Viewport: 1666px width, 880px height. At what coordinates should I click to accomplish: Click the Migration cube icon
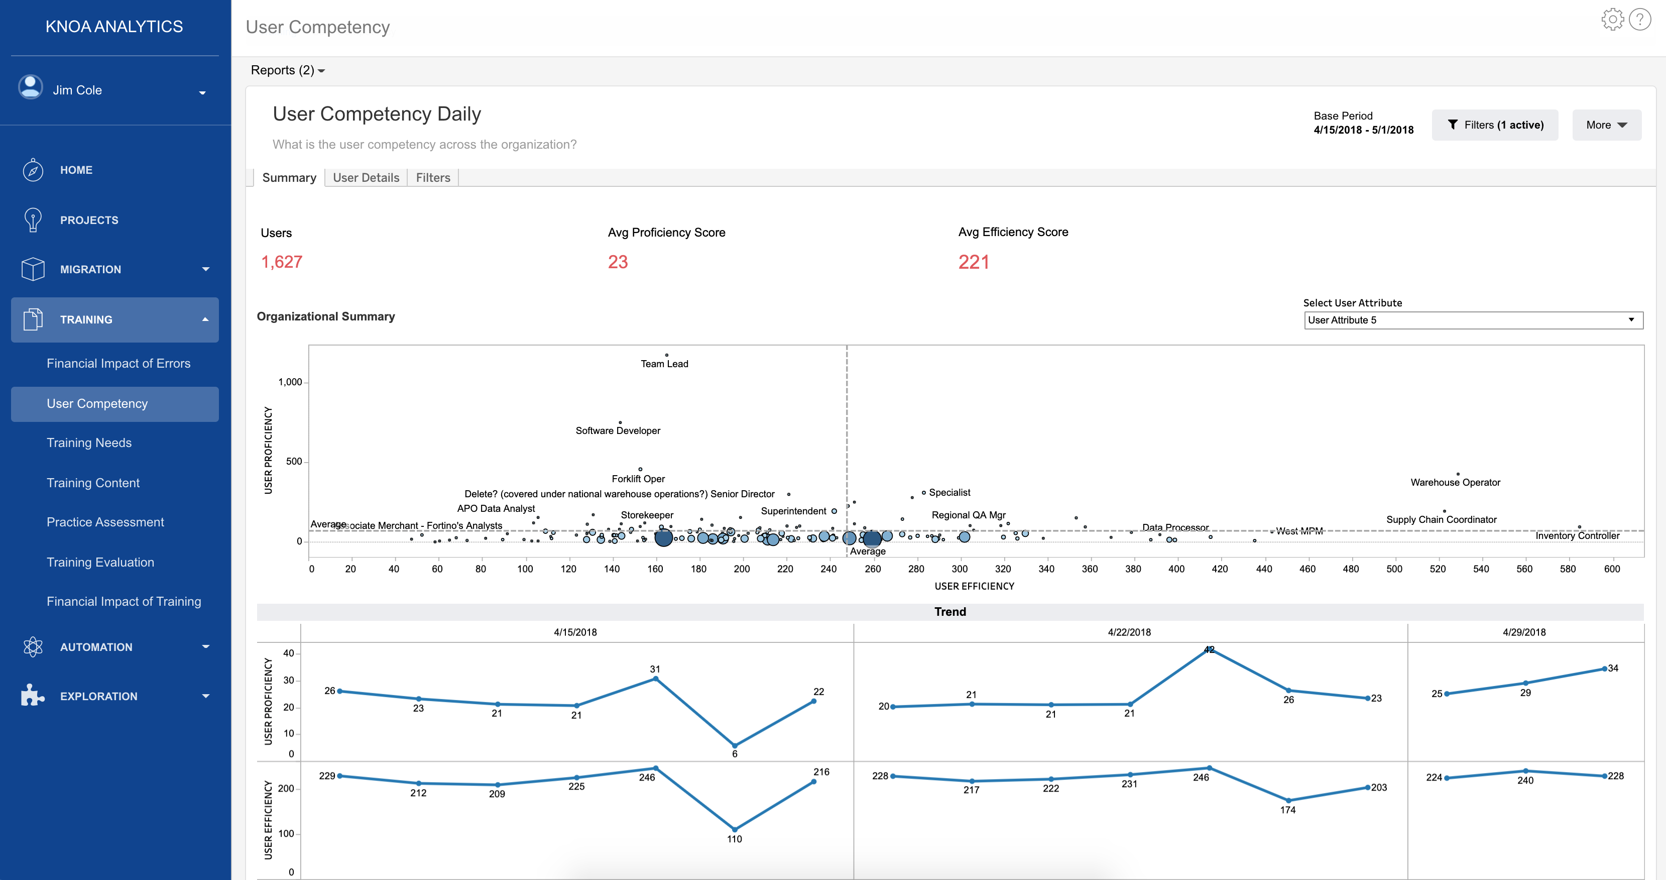coord(33,269)
